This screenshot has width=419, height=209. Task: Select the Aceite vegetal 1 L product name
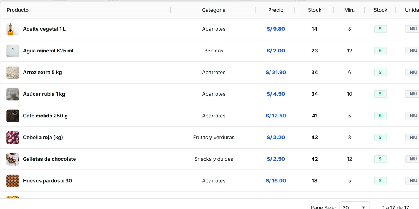44,29
